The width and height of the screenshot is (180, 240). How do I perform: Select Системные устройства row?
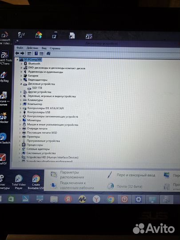[41, 153]
